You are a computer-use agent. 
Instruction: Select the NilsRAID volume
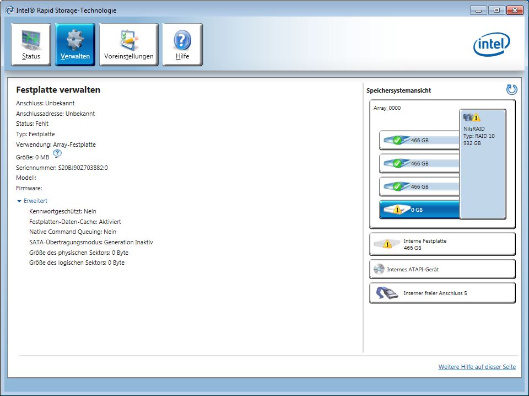tap(483, 164)
